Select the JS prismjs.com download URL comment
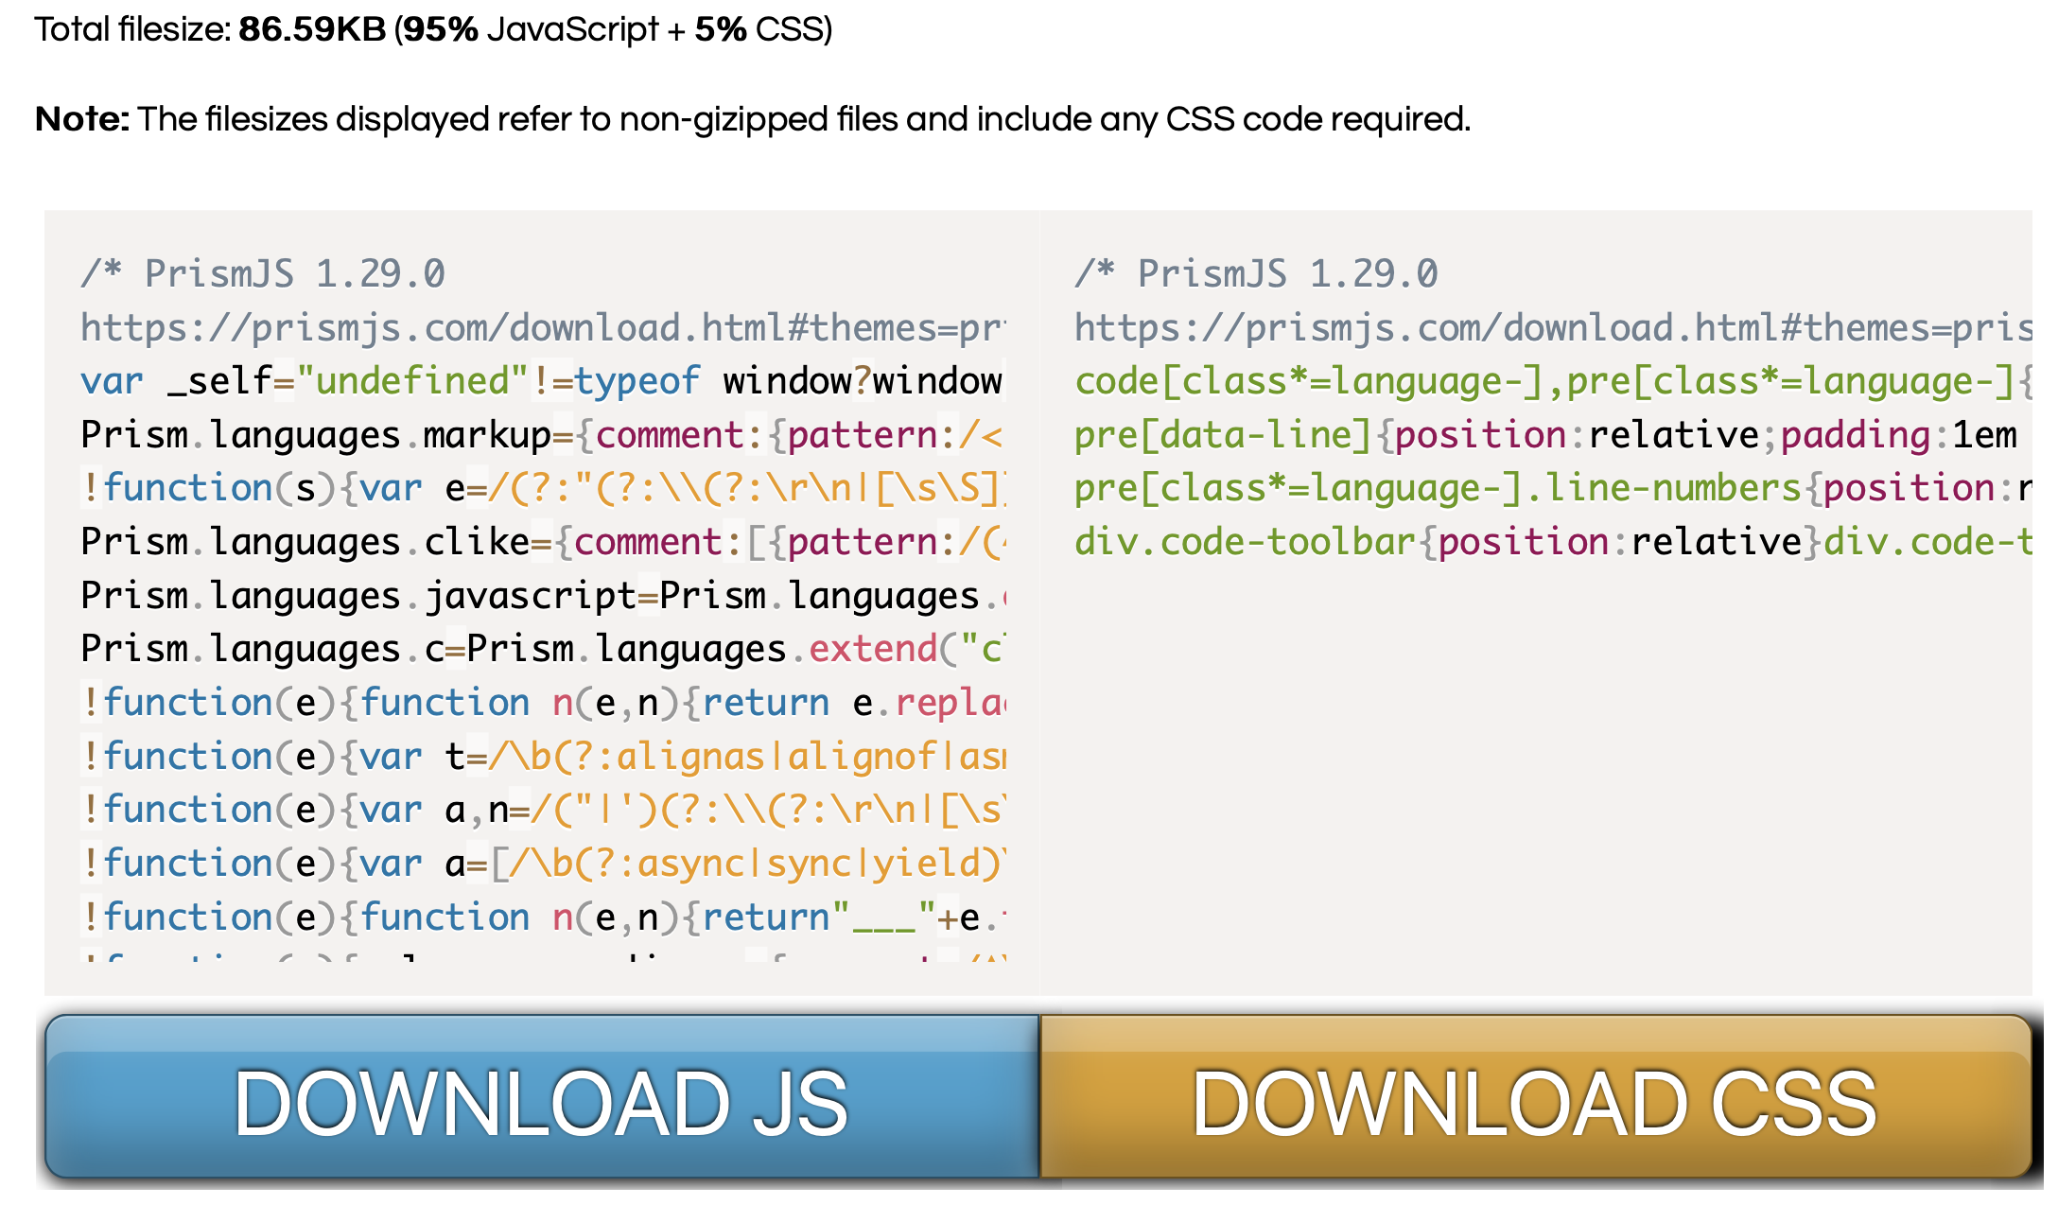The image size is (2058, 1205). (x=543, y=328)
